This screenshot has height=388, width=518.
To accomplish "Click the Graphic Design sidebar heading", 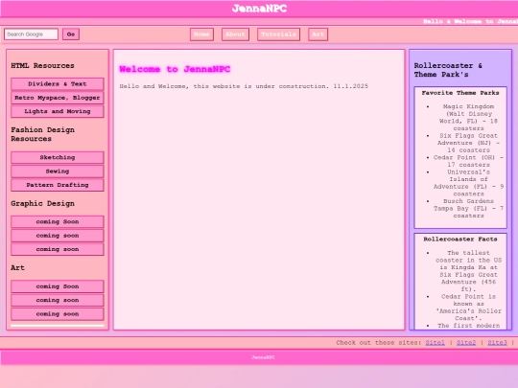I will click(x=42, y=203).
